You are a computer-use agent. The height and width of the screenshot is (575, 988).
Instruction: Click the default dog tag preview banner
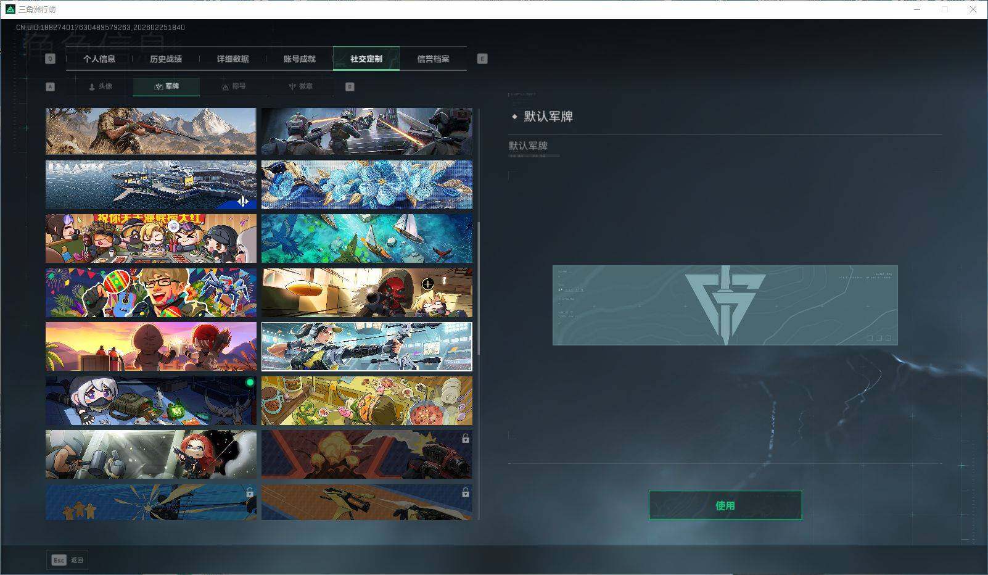click(x=725, y=305)
